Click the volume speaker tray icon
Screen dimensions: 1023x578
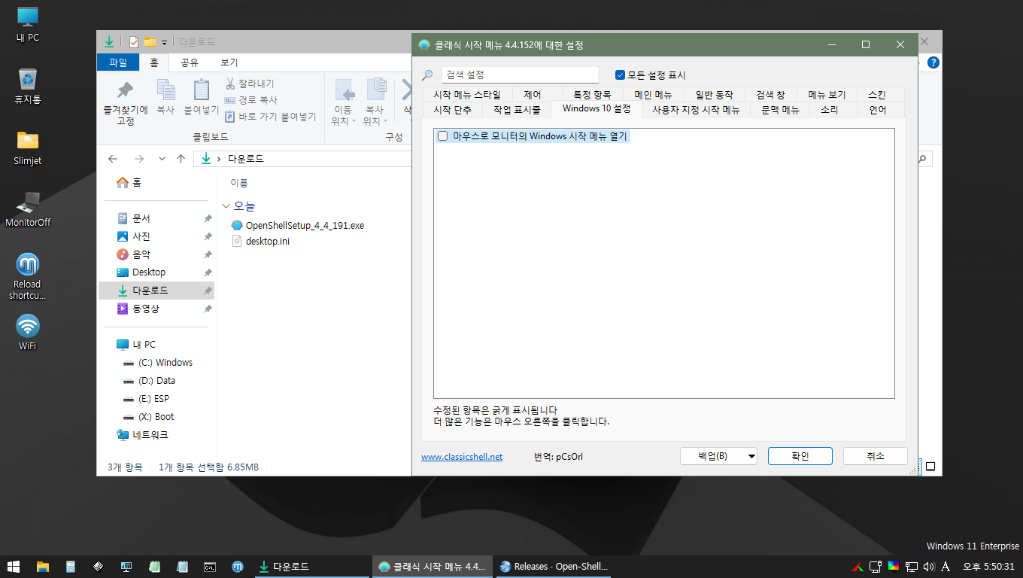pyautogui.click(x=928, y=567)
